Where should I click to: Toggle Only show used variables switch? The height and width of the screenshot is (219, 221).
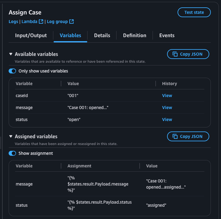pos(12,71)
